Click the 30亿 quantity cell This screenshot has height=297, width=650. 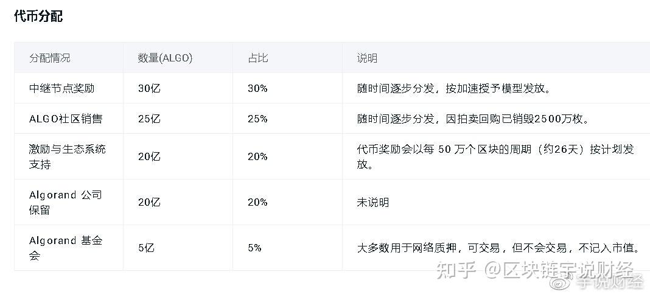click(x=149, y=88)
